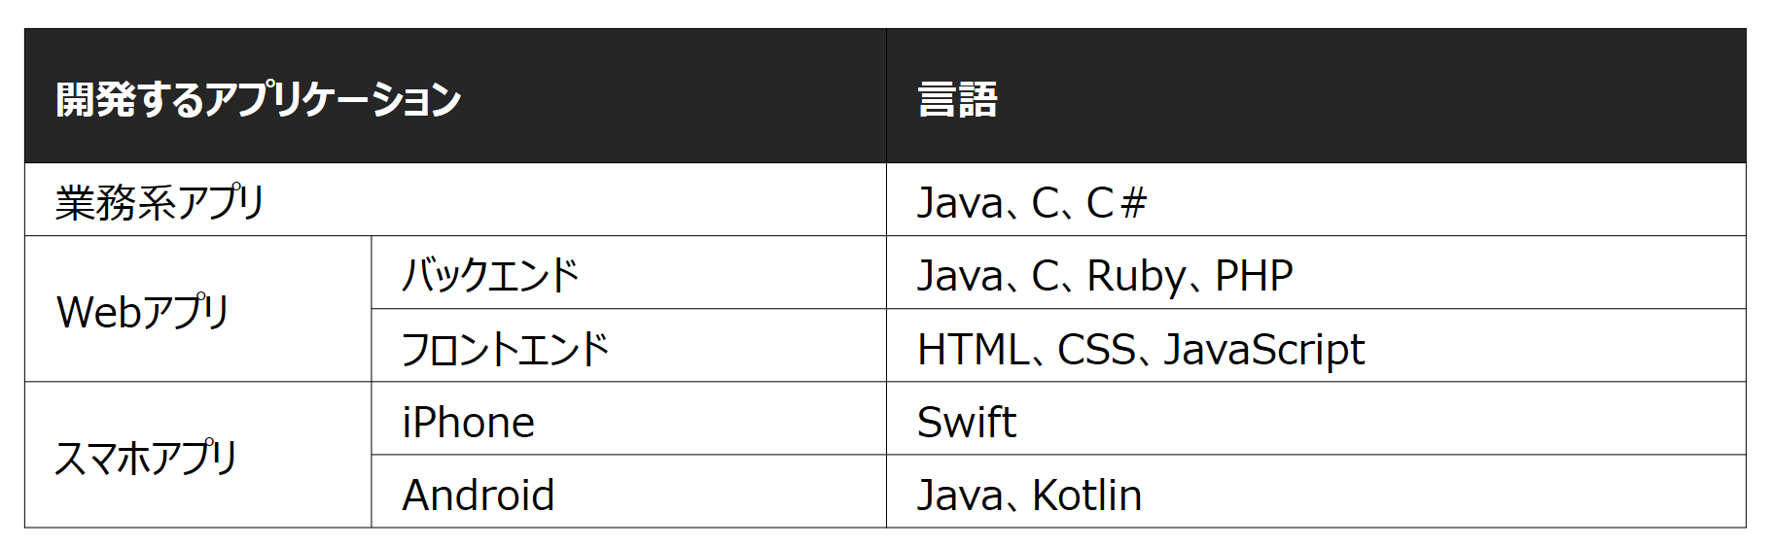
Task: Select the Java、Kotlin cell
Action: coord(1316,492)
